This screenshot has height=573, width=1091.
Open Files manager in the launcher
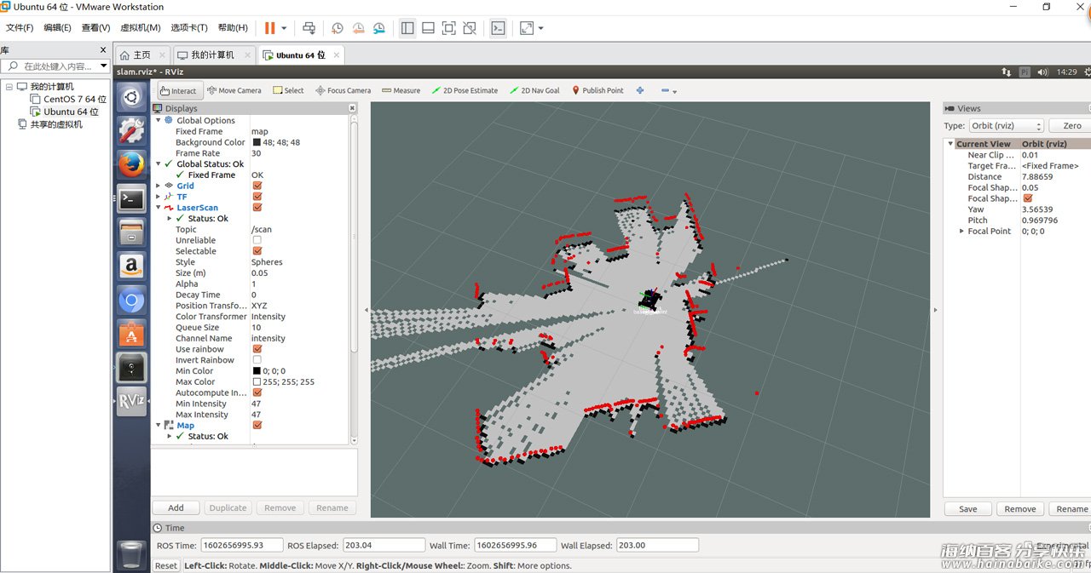[x=131, y=232]
